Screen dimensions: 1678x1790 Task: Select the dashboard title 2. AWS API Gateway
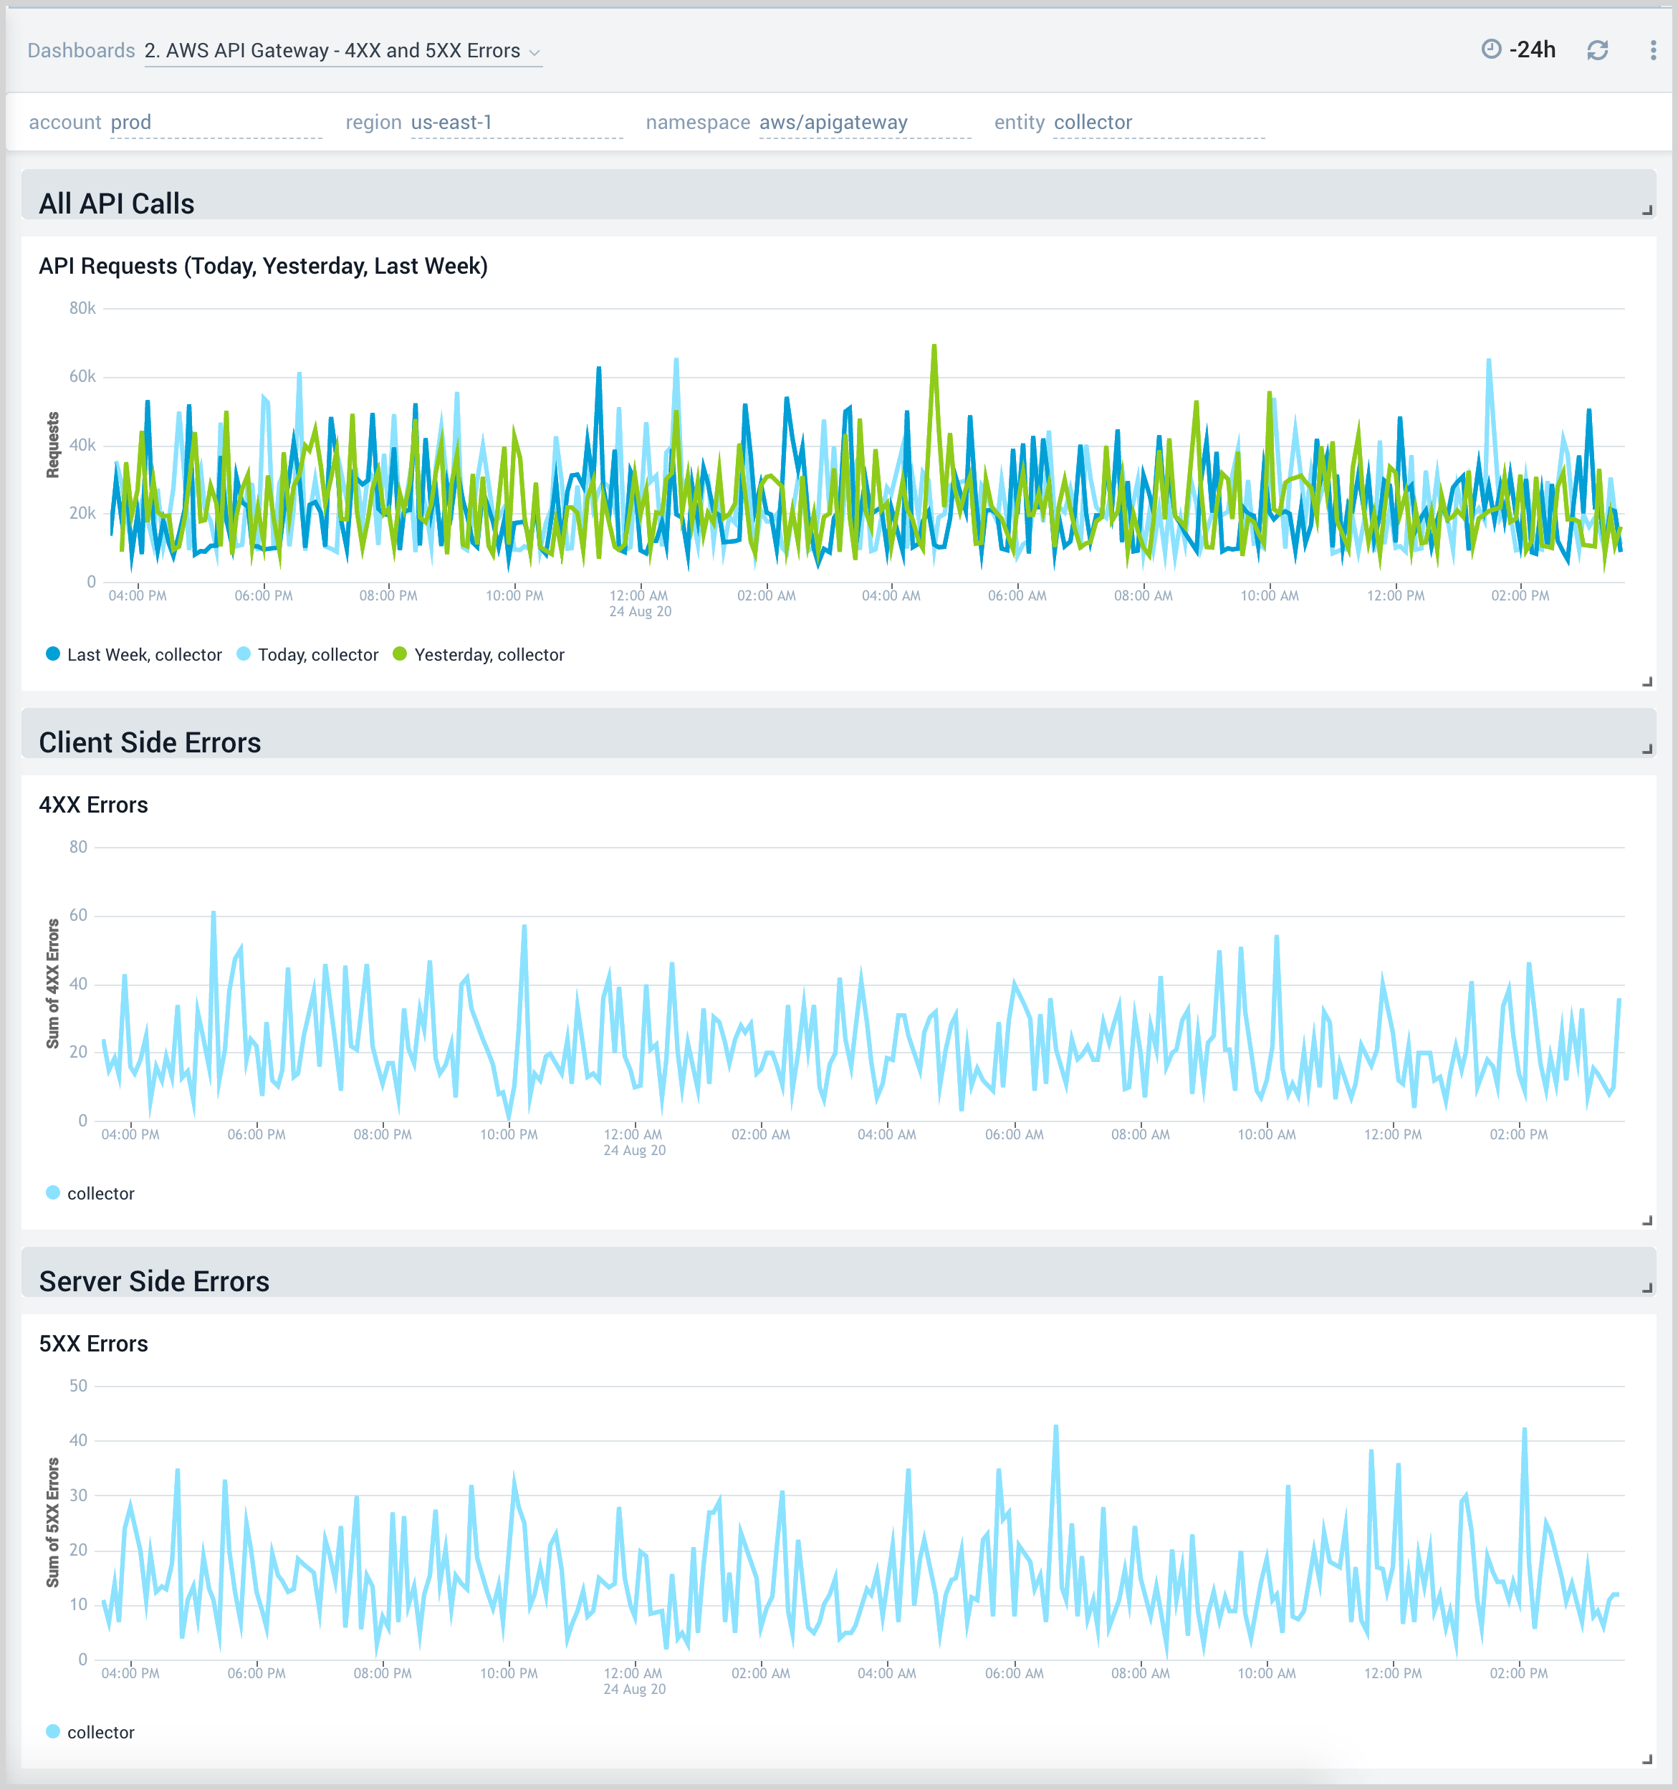333,50
